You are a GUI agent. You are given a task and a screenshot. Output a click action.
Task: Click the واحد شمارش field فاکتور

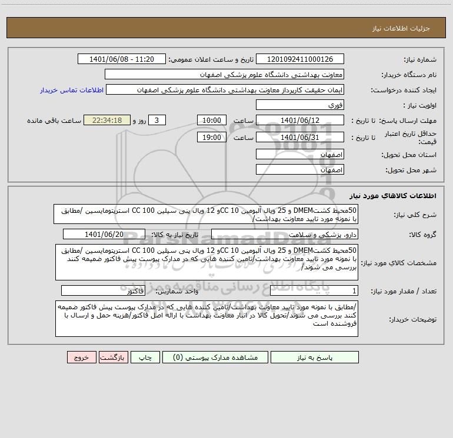tap(103, 291)
